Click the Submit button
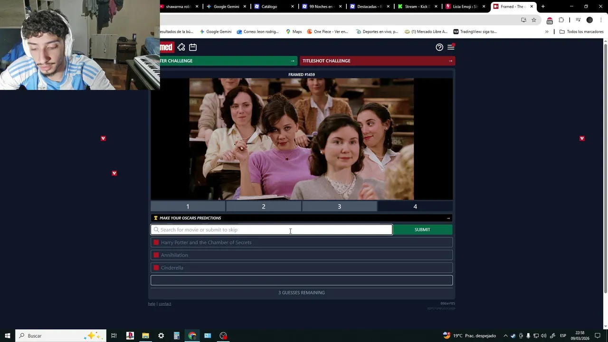The image size is (608, 342). click(x=422, y=230)
